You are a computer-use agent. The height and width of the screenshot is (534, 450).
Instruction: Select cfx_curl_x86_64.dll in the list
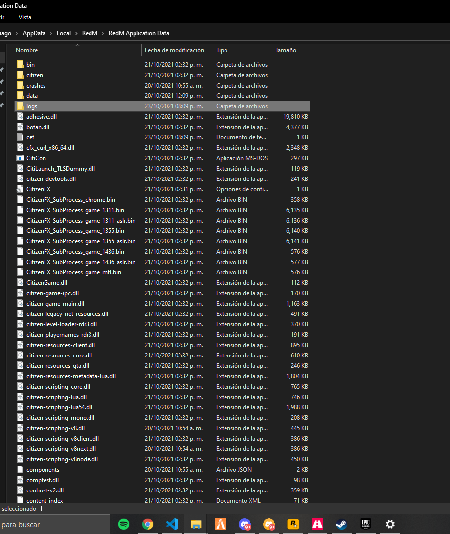point(50,148)
